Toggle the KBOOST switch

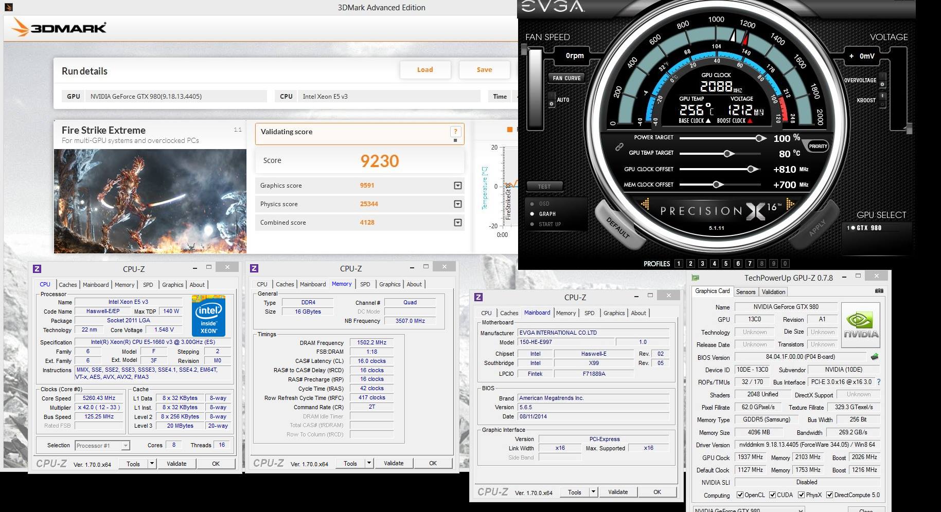[882, 100]
